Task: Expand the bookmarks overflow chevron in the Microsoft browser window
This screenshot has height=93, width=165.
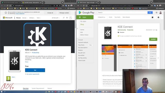Action: pyautogui.click(x=65, y=8)
